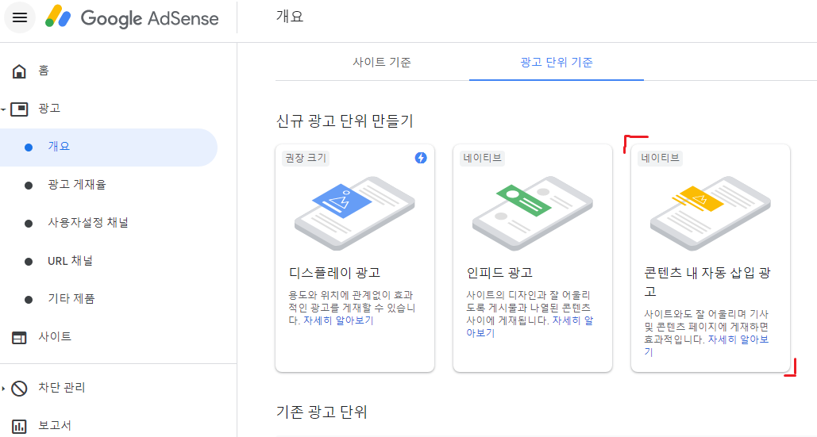Click the 광고 label in sidebar
Screen dimensions: 817x437
(x=49, y=109)
